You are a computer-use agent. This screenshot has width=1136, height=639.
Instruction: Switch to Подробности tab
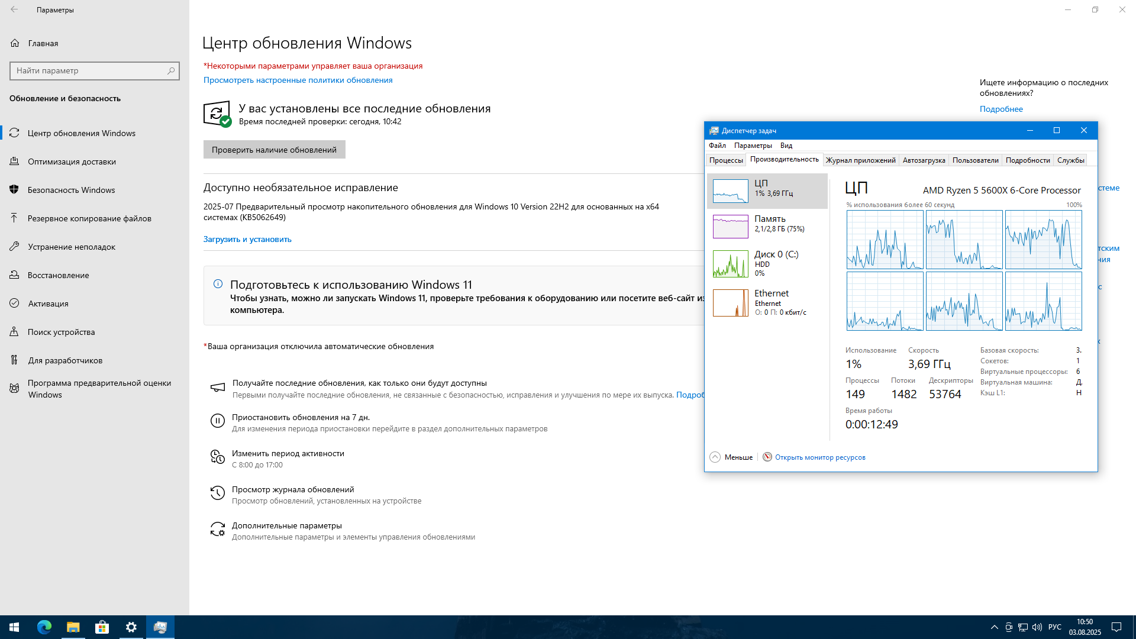(x=1028, y=160)
